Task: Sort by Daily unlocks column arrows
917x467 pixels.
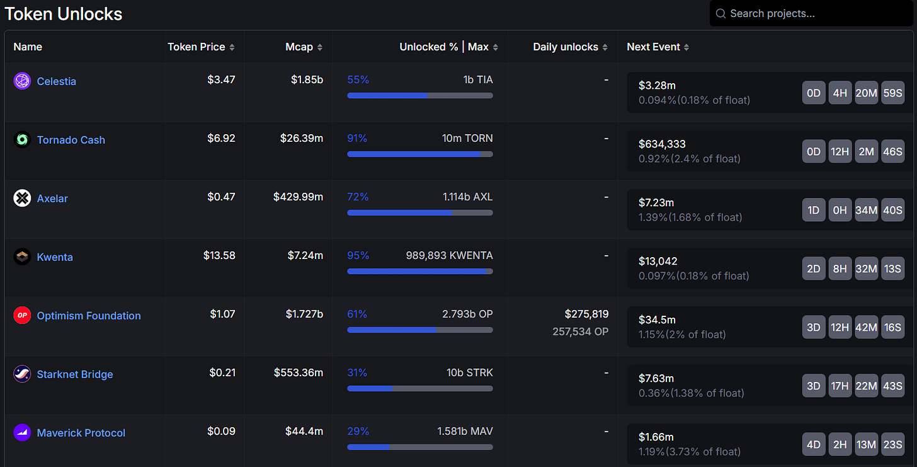Action: pos(605,47)
